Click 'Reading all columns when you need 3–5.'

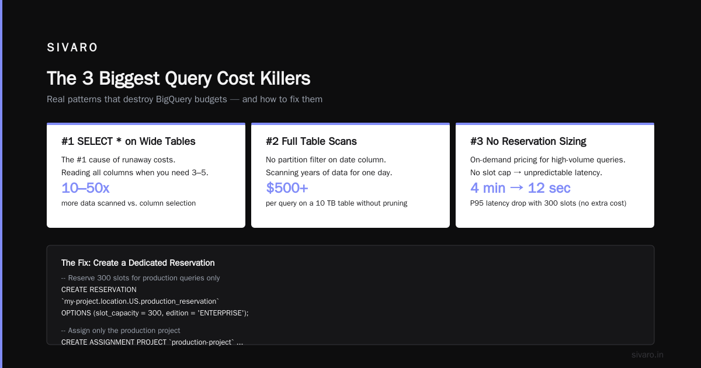(135, 172)
